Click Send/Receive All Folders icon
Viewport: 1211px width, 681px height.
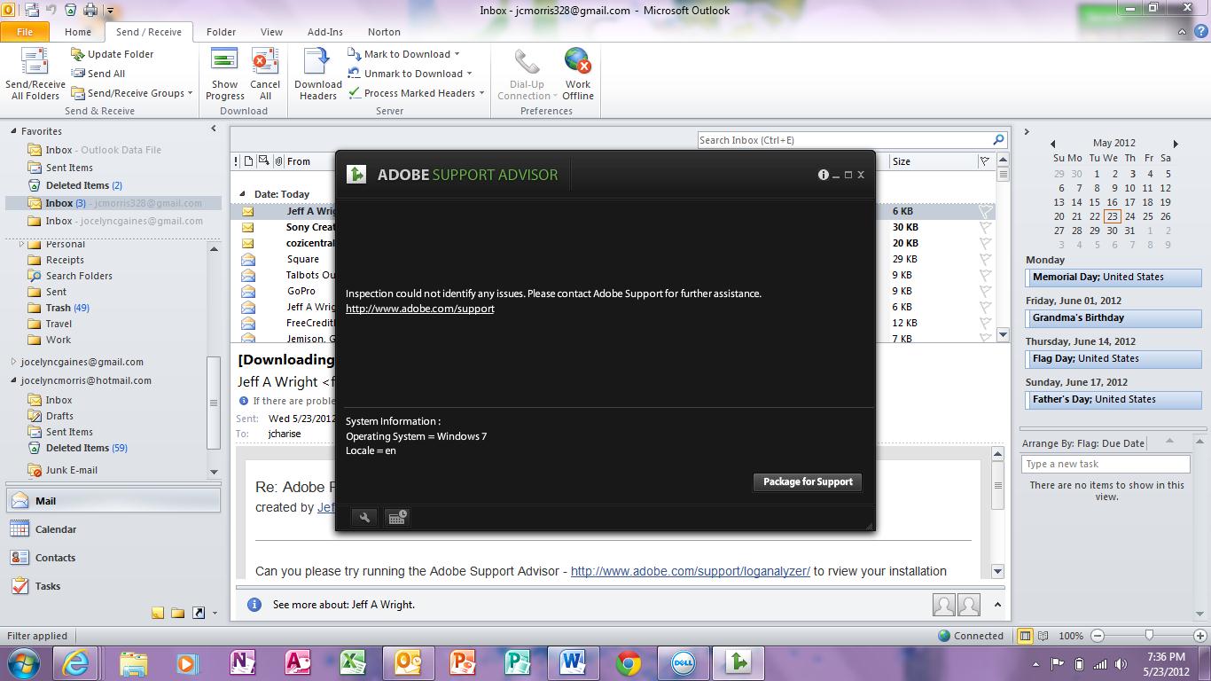[x=35, y=63]
